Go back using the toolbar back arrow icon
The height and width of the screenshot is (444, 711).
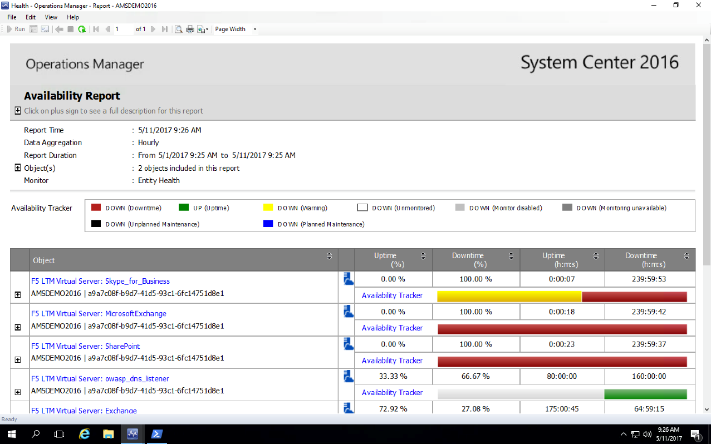[60, 29]
